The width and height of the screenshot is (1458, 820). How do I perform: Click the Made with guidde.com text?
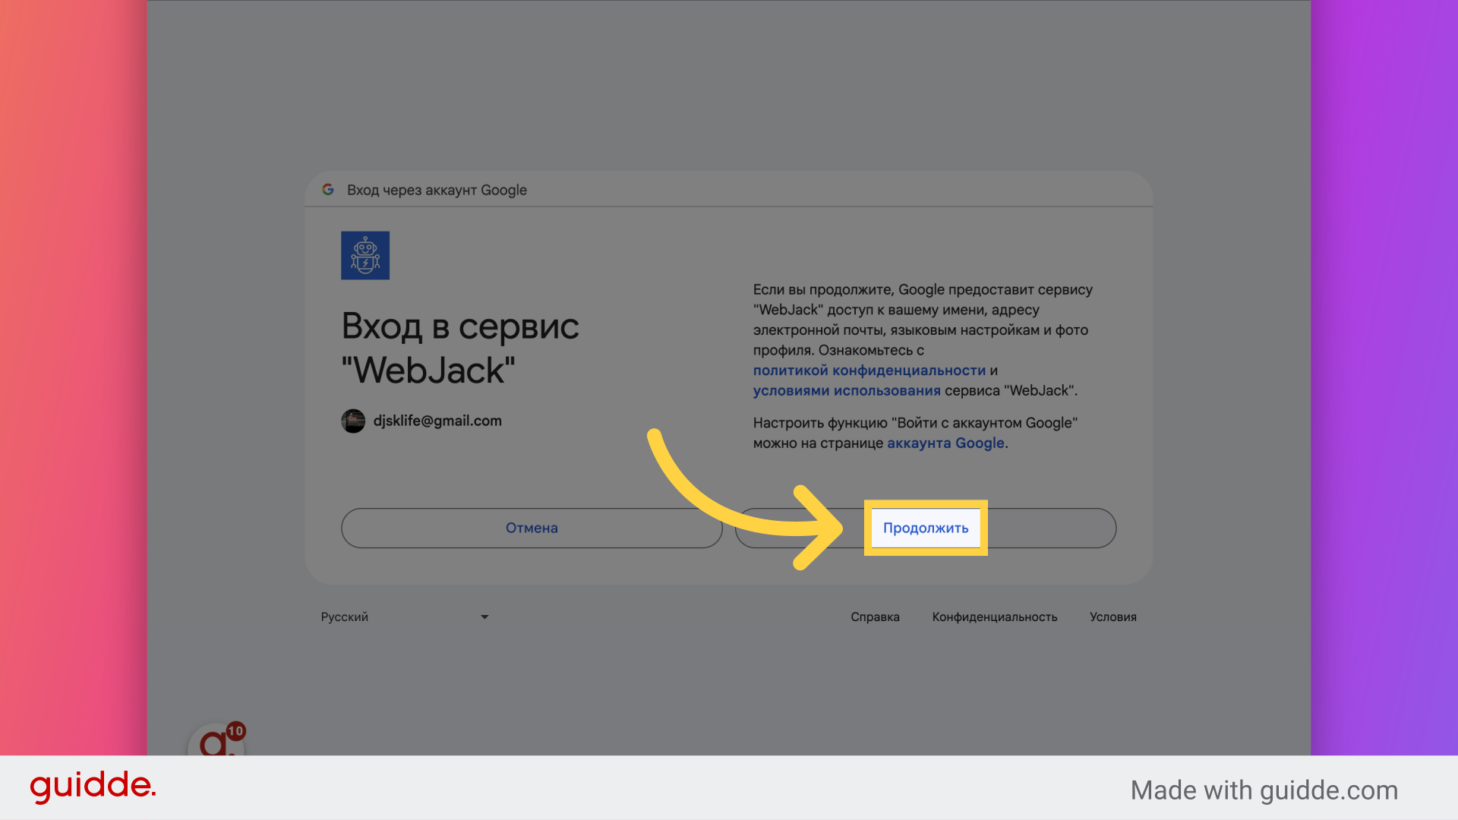1264,790
